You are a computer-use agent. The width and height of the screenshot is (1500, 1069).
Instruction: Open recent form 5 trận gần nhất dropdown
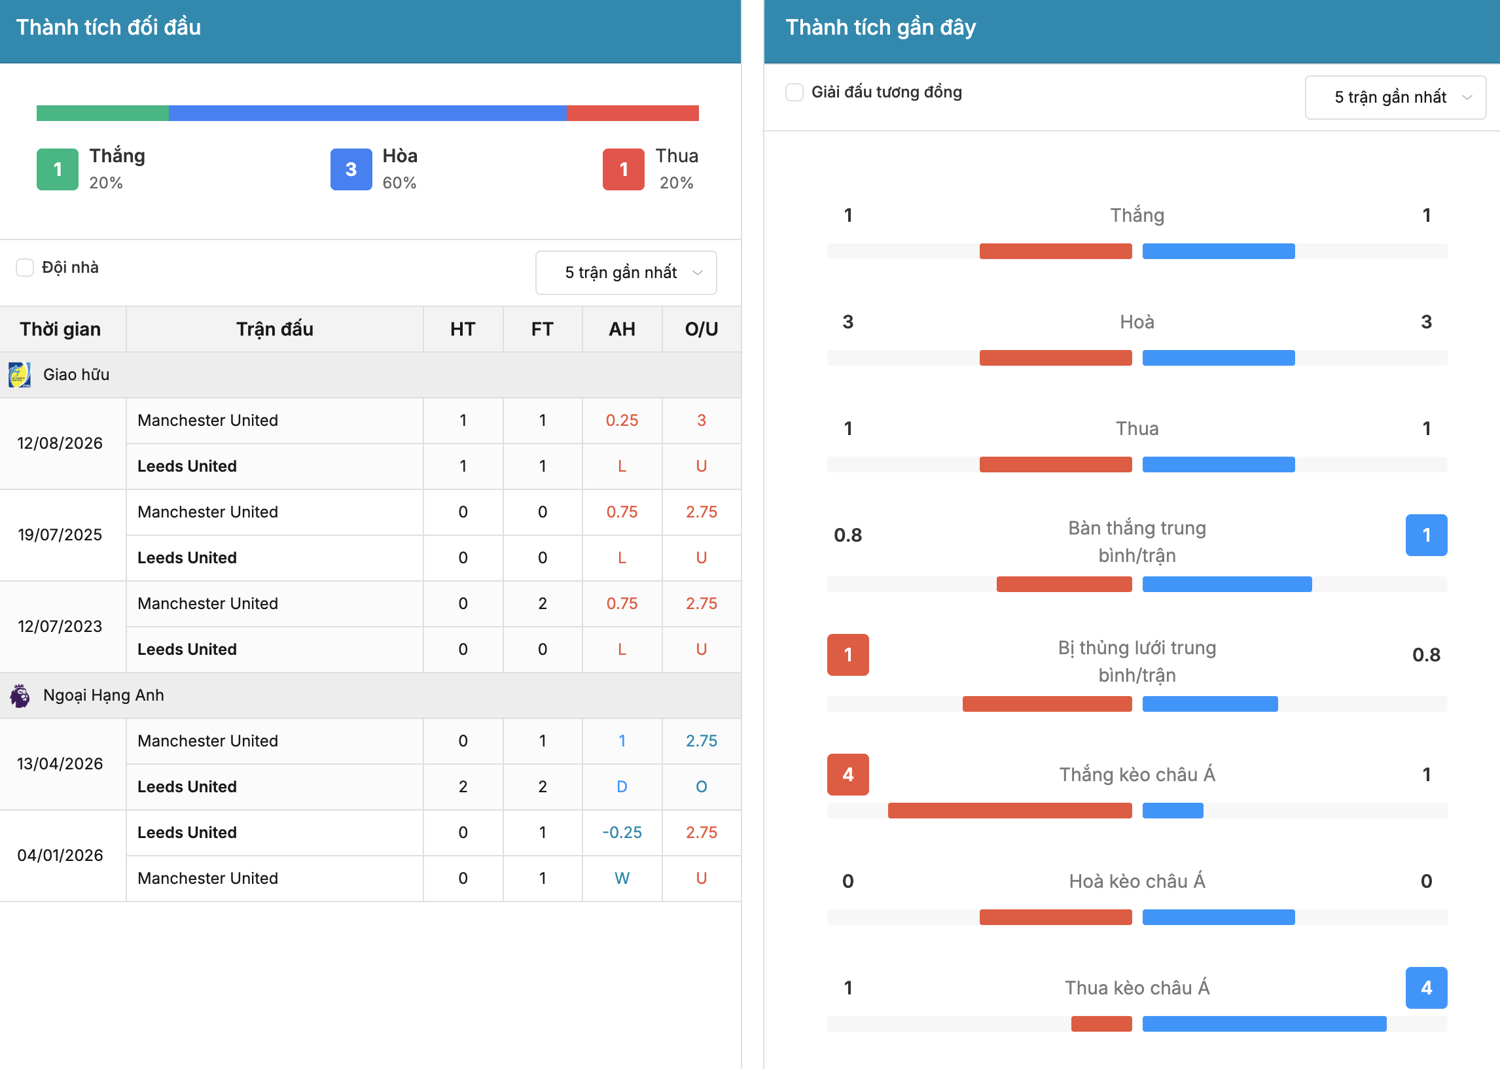(1395, 97)
